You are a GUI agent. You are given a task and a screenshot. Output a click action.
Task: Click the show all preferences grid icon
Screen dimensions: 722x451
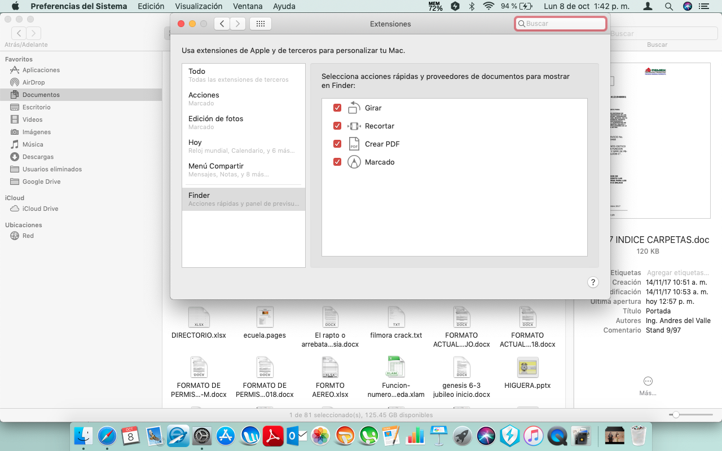pos(260,24)
